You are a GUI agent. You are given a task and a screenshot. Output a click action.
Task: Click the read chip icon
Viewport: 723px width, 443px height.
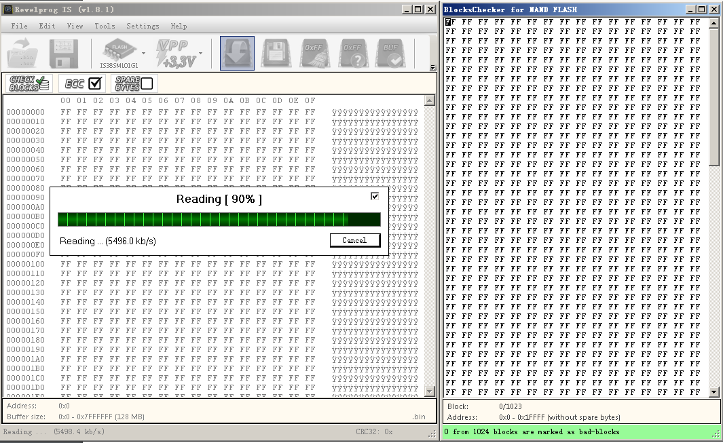237,53
